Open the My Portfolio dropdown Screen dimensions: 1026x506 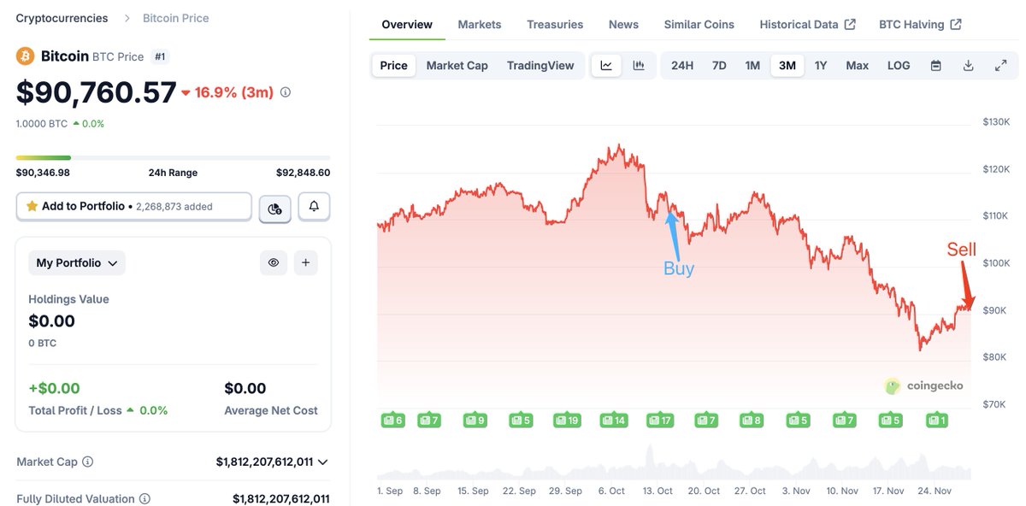pos(77,263)
